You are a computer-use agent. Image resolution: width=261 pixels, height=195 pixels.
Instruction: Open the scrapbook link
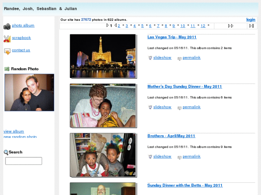click(x=21, y=38)
